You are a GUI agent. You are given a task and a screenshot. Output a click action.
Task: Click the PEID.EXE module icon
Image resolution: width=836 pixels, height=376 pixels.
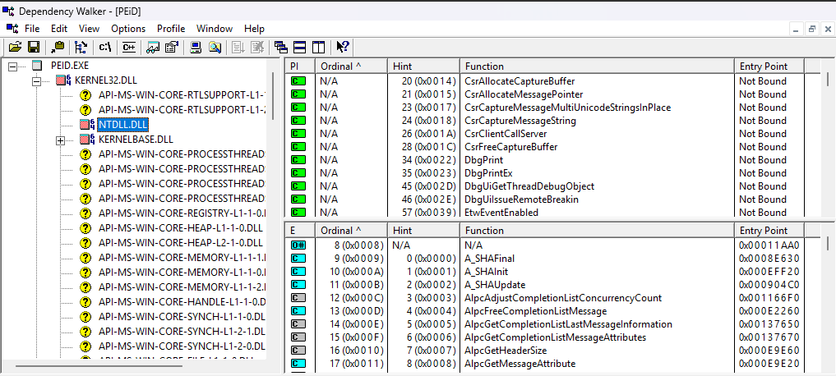(x=36, y=66)
